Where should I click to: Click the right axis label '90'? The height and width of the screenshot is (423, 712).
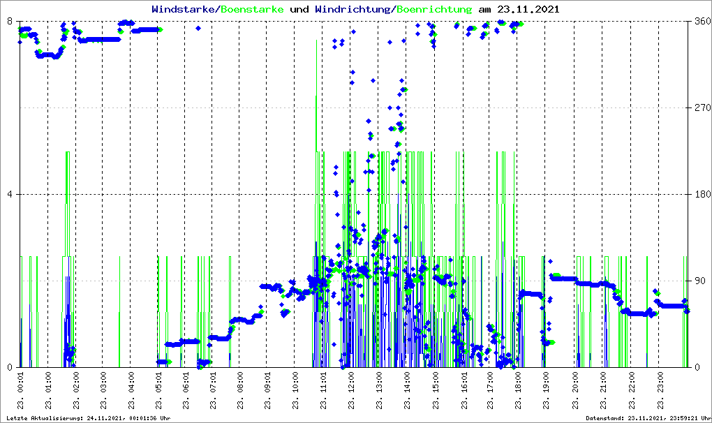pos(699,281)
